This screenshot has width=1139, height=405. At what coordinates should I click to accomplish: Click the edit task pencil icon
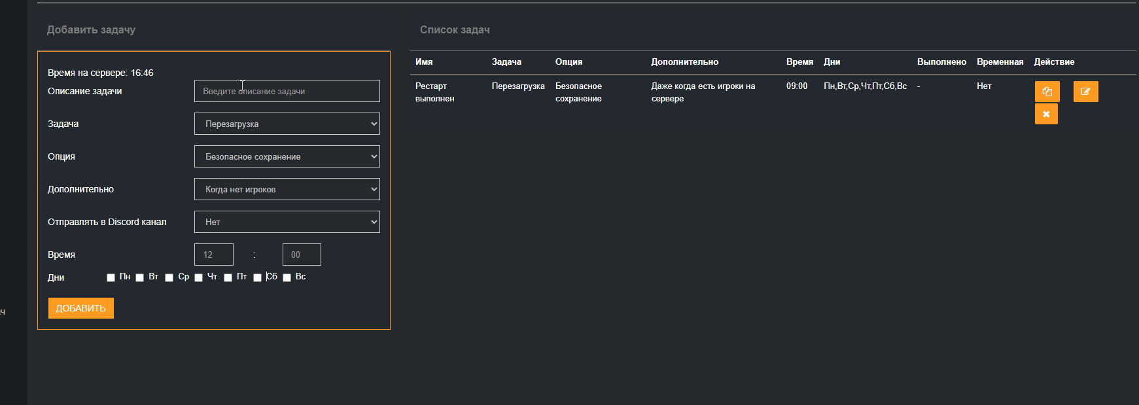click(1085, 92)
